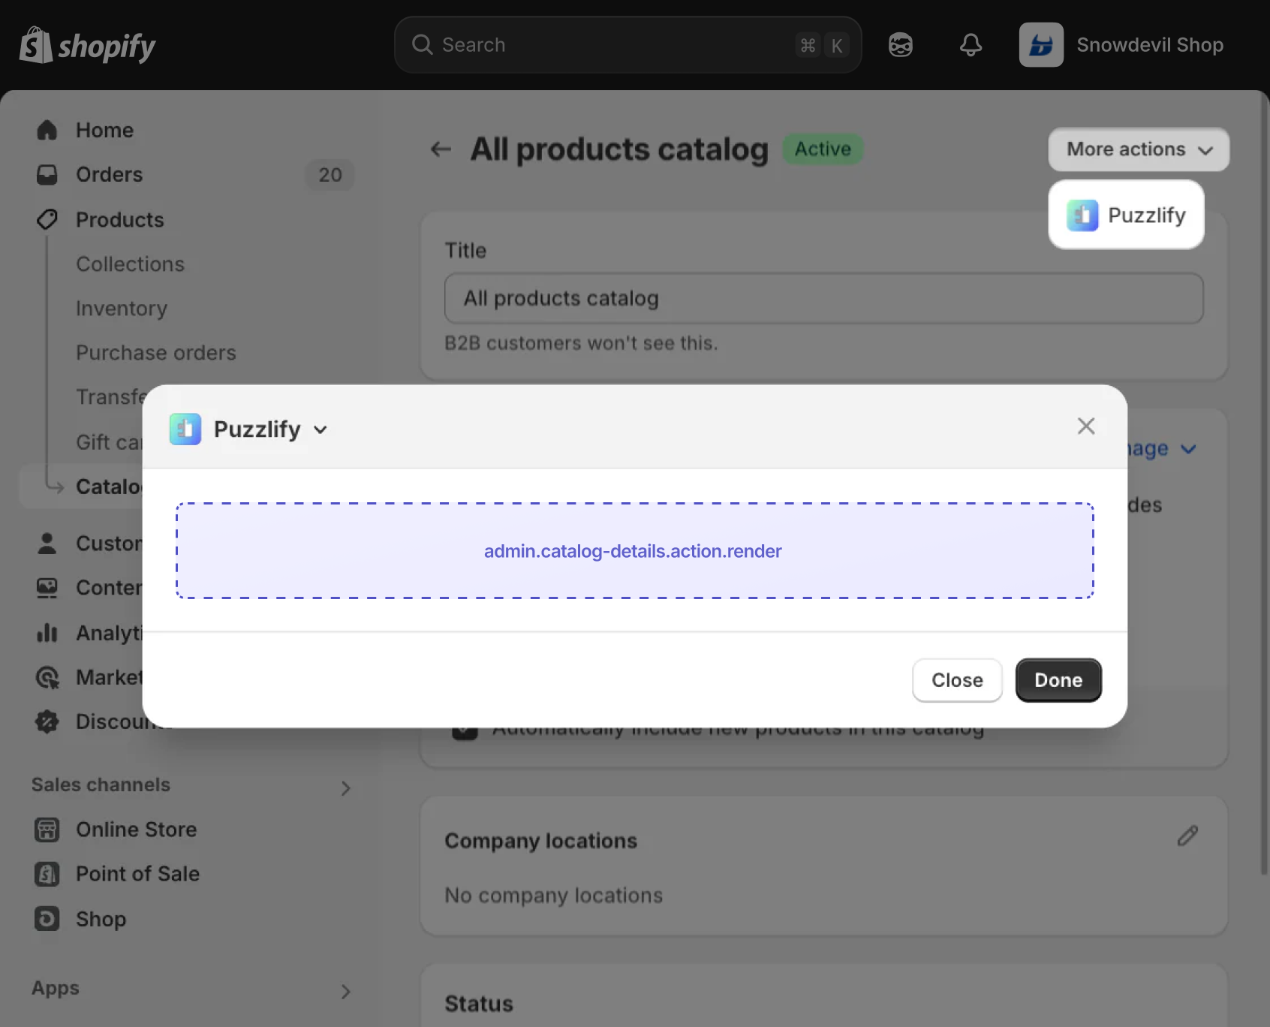Click the Point of Sale icon
The width and height of the screenshot is (1270, 1027).
tap(47, 874)
